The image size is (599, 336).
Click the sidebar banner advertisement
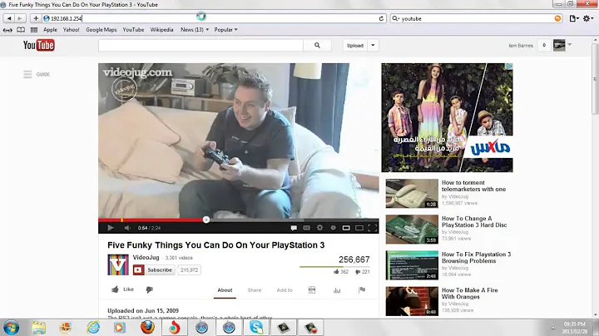click(x=447, y=117)
